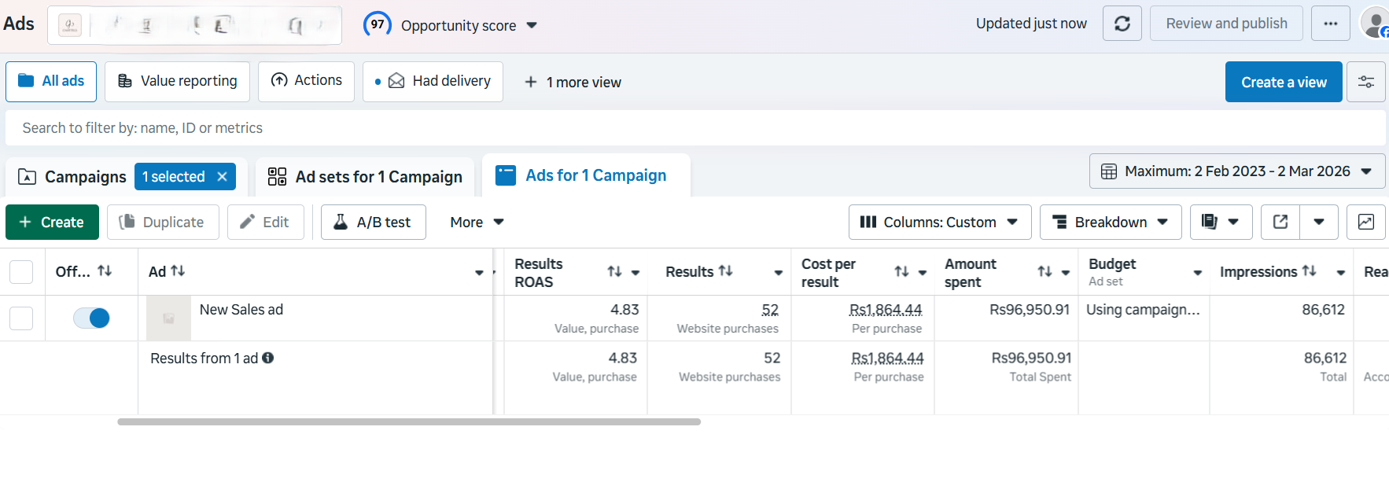Screen dimensions: 1389x493
Task: Open the three-dots more options menu
Action: point(1330,24)
